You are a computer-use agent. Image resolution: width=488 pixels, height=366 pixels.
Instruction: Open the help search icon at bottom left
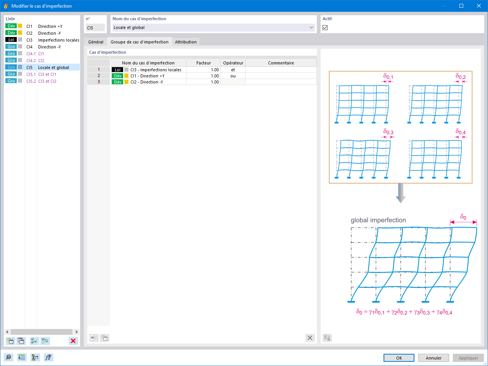point(9,357)
